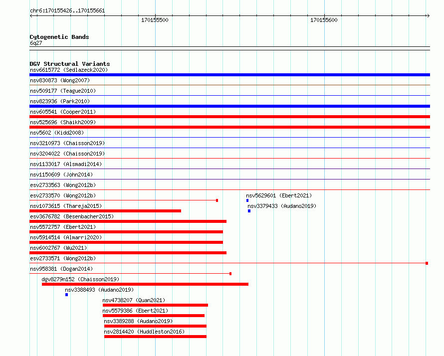Click the red end marker of esv2733570
Image resolution: width=444 pixels, height=356 pixels.
pos(217,200)
